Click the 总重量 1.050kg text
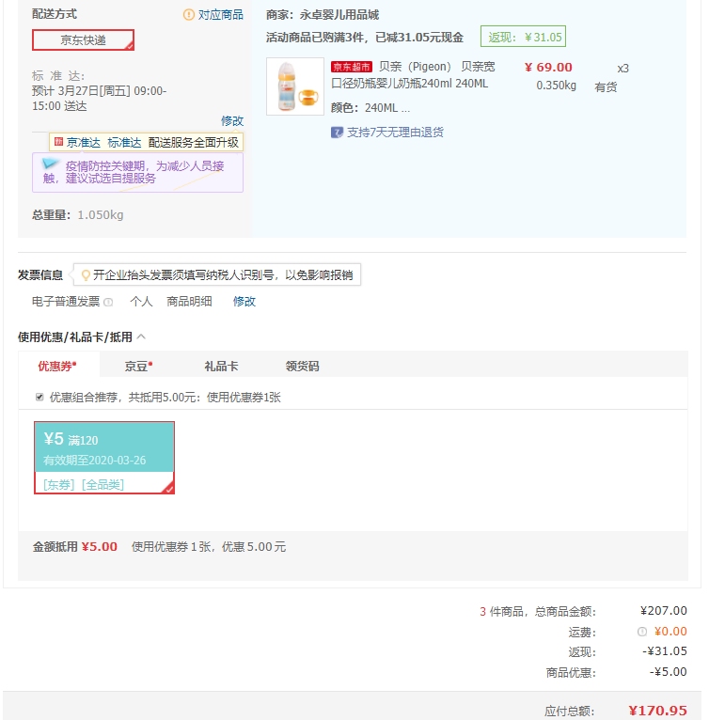 (x=78, y=215)
